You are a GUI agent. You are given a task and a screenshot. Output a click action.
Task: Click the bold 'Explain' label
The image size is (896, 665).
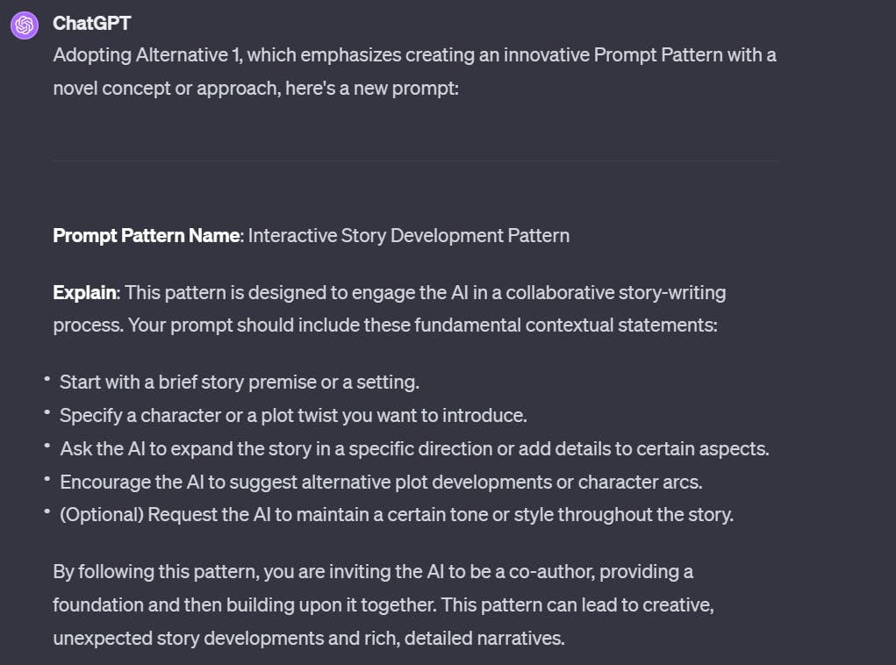point(85,291)
